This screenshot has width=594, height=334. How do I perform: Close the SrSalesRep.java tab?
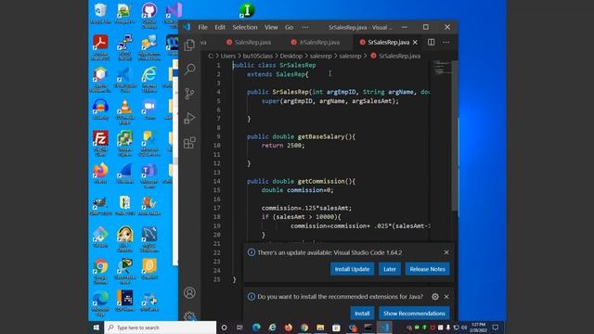click(x=415, y=43)
